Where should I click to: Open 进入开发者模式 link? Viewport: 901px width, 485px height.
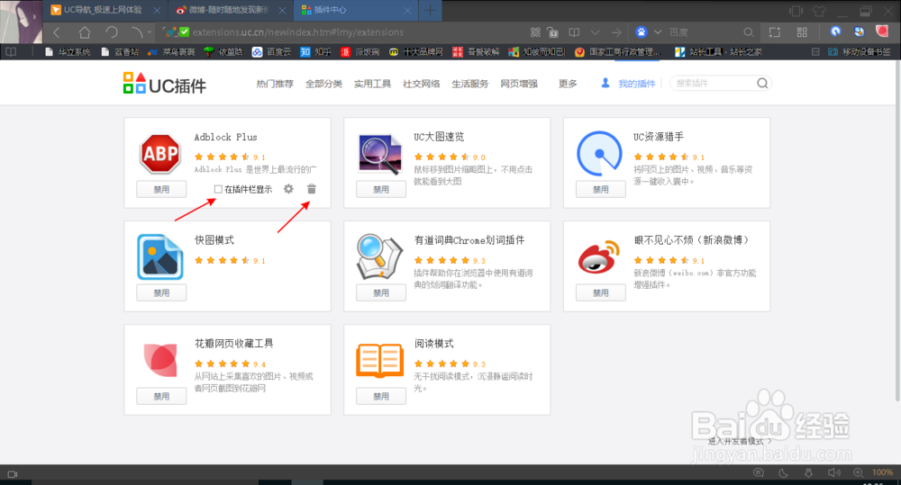tap(739, 442)
